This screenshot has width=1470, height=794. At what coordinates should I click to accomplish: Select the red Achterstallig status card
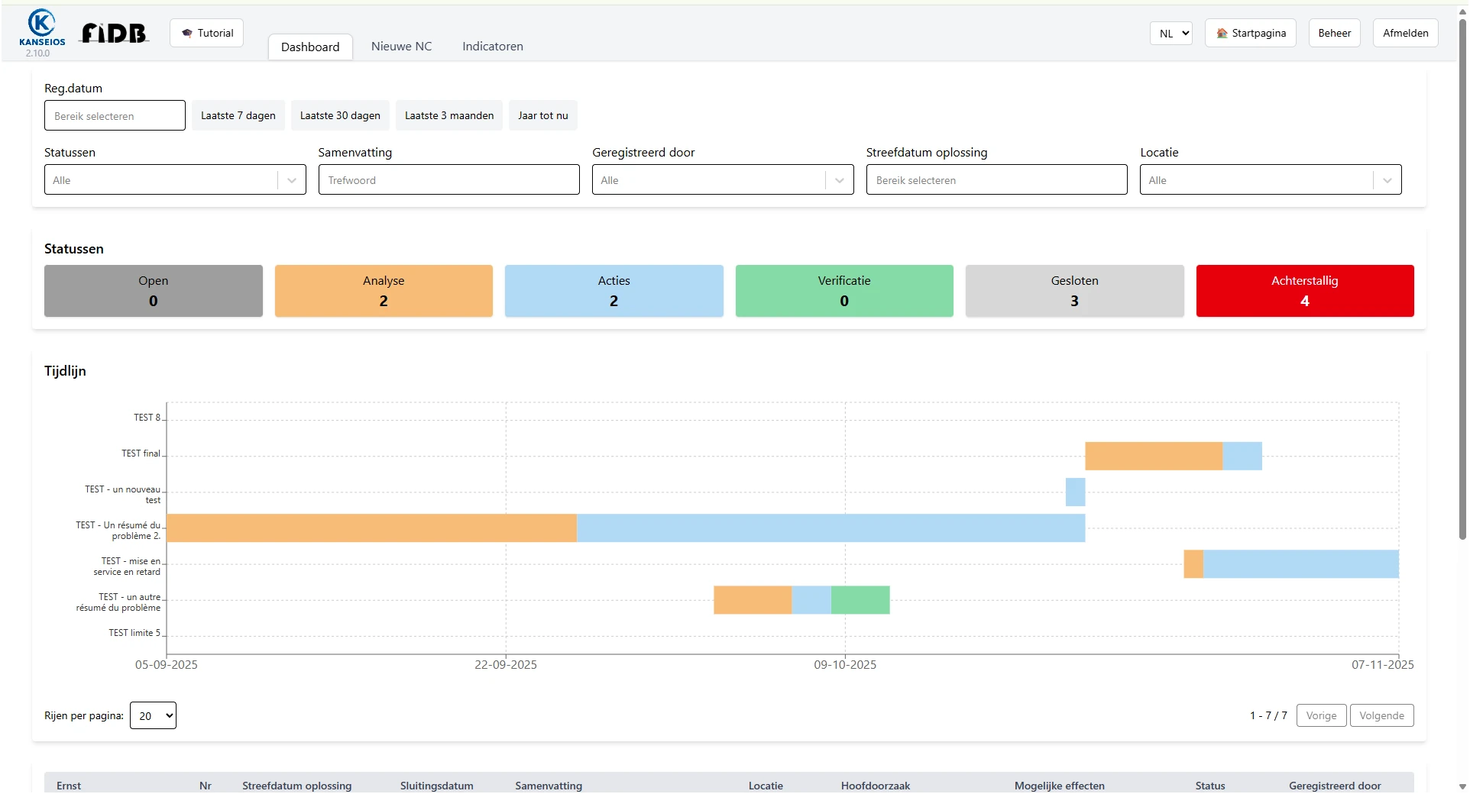[1305, 291]
